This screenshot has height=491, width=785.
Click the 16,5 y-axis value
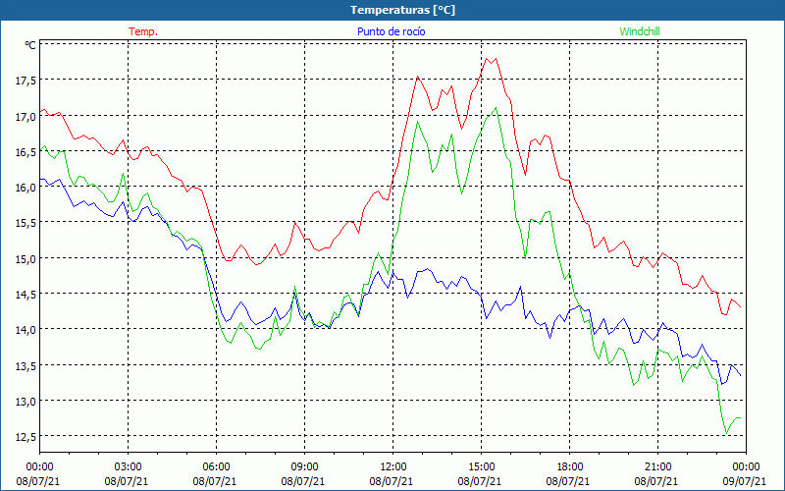[x=26, y=153]
